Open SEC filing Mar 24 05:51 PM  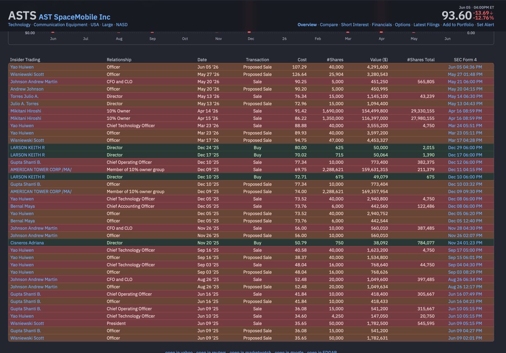click(465, 126)
